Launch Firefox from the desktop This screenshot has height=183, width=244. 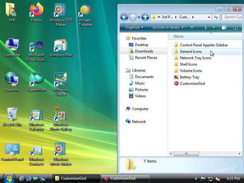[36, 13]
